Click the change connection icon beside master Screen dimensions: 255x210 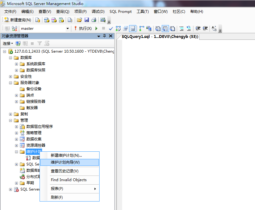point(14,29)
